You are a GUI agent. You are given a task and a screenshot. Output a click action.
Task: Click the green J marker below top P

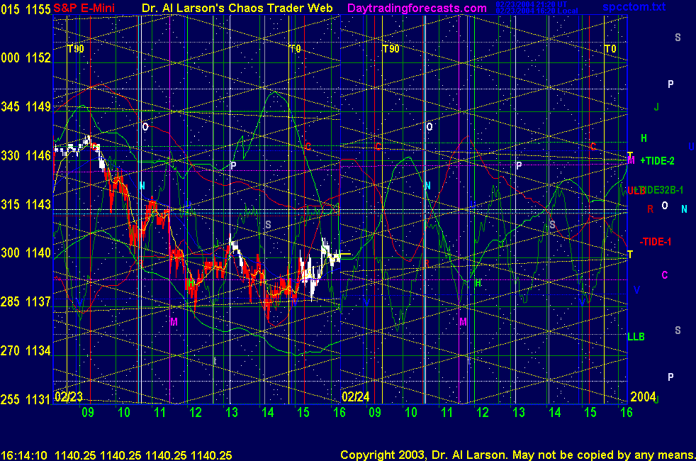click(x=657, y=108)
